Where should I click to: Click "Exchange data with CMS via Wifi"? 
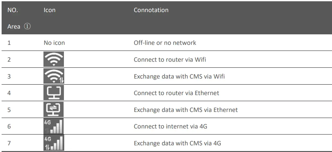pyautogui.click(x=179, y=76)
